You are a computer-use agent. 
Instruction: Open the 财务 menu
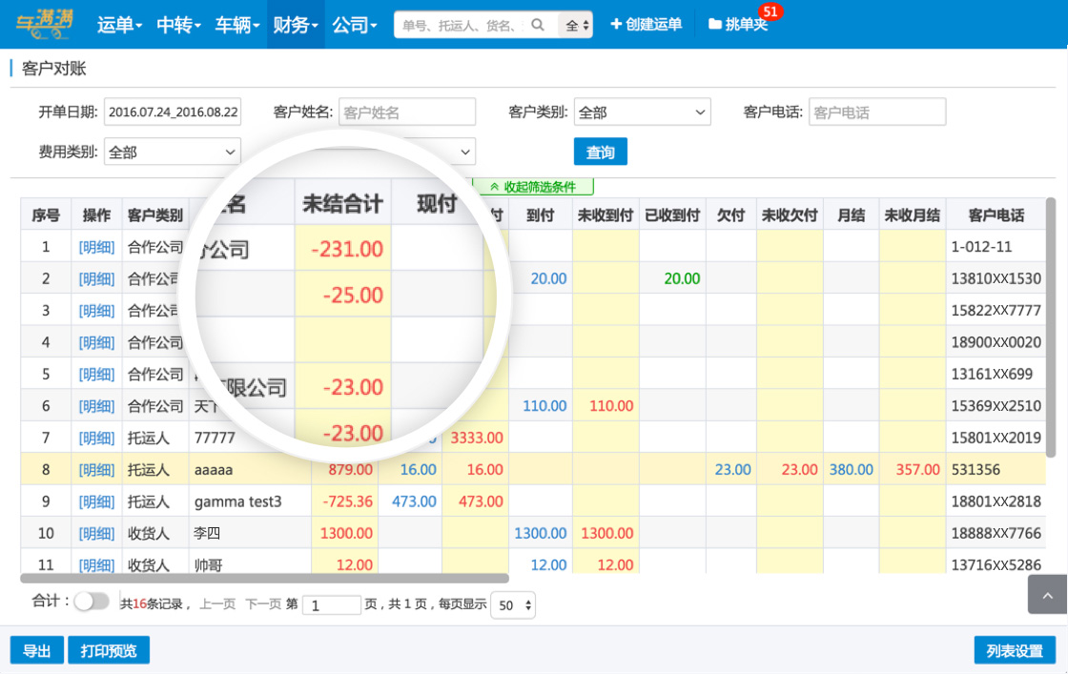[295, 25]
